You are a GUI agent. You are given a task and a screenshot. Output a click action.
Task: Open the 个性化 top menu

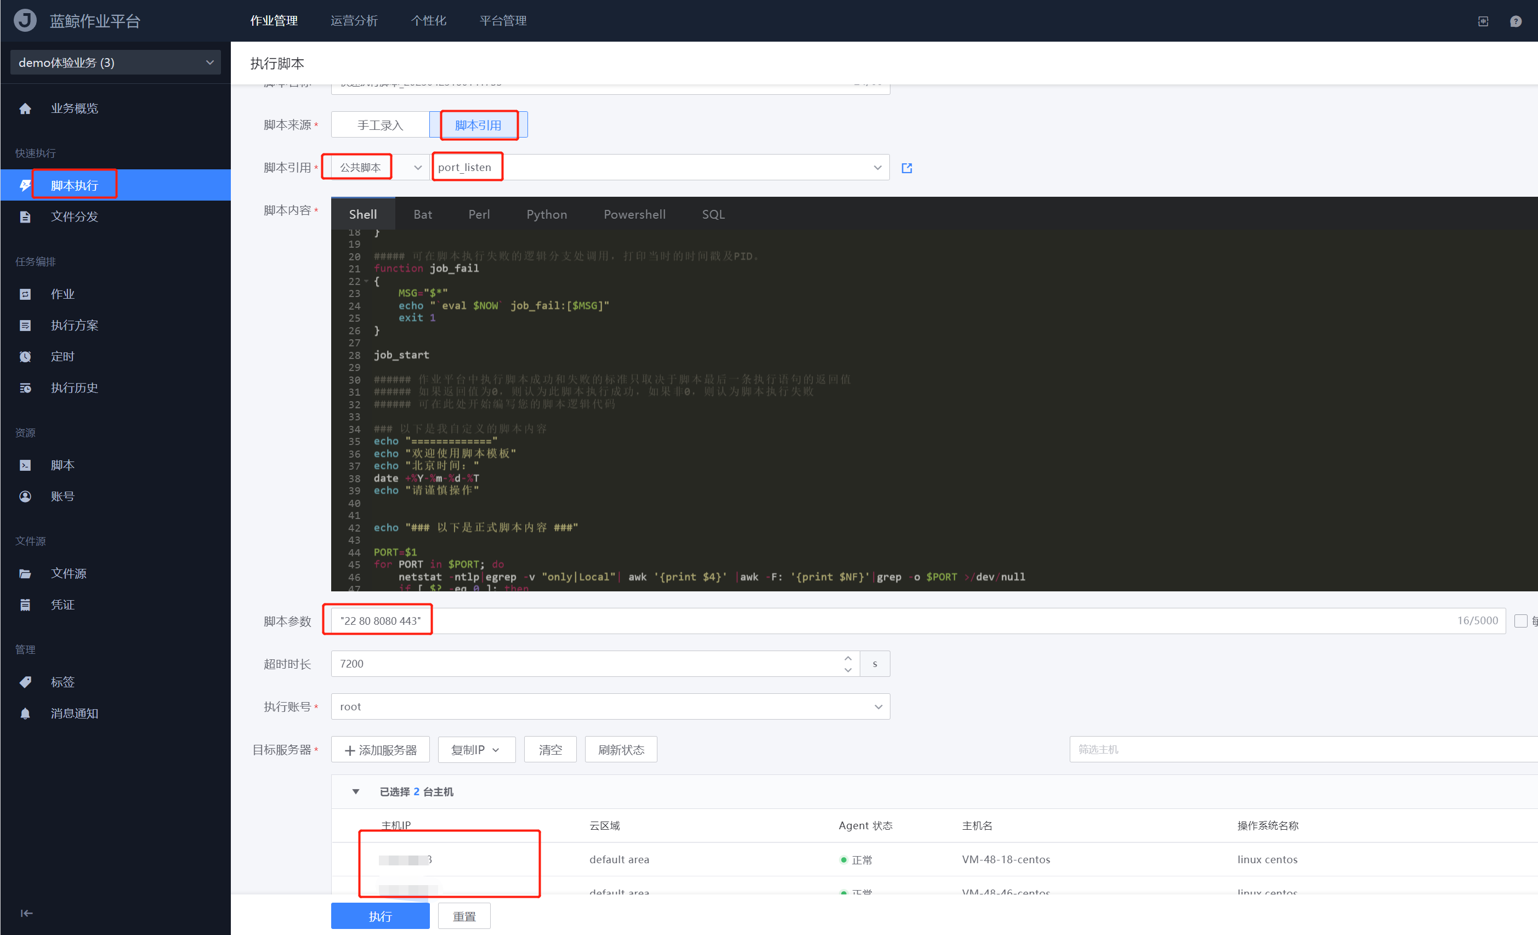point(429,21)
